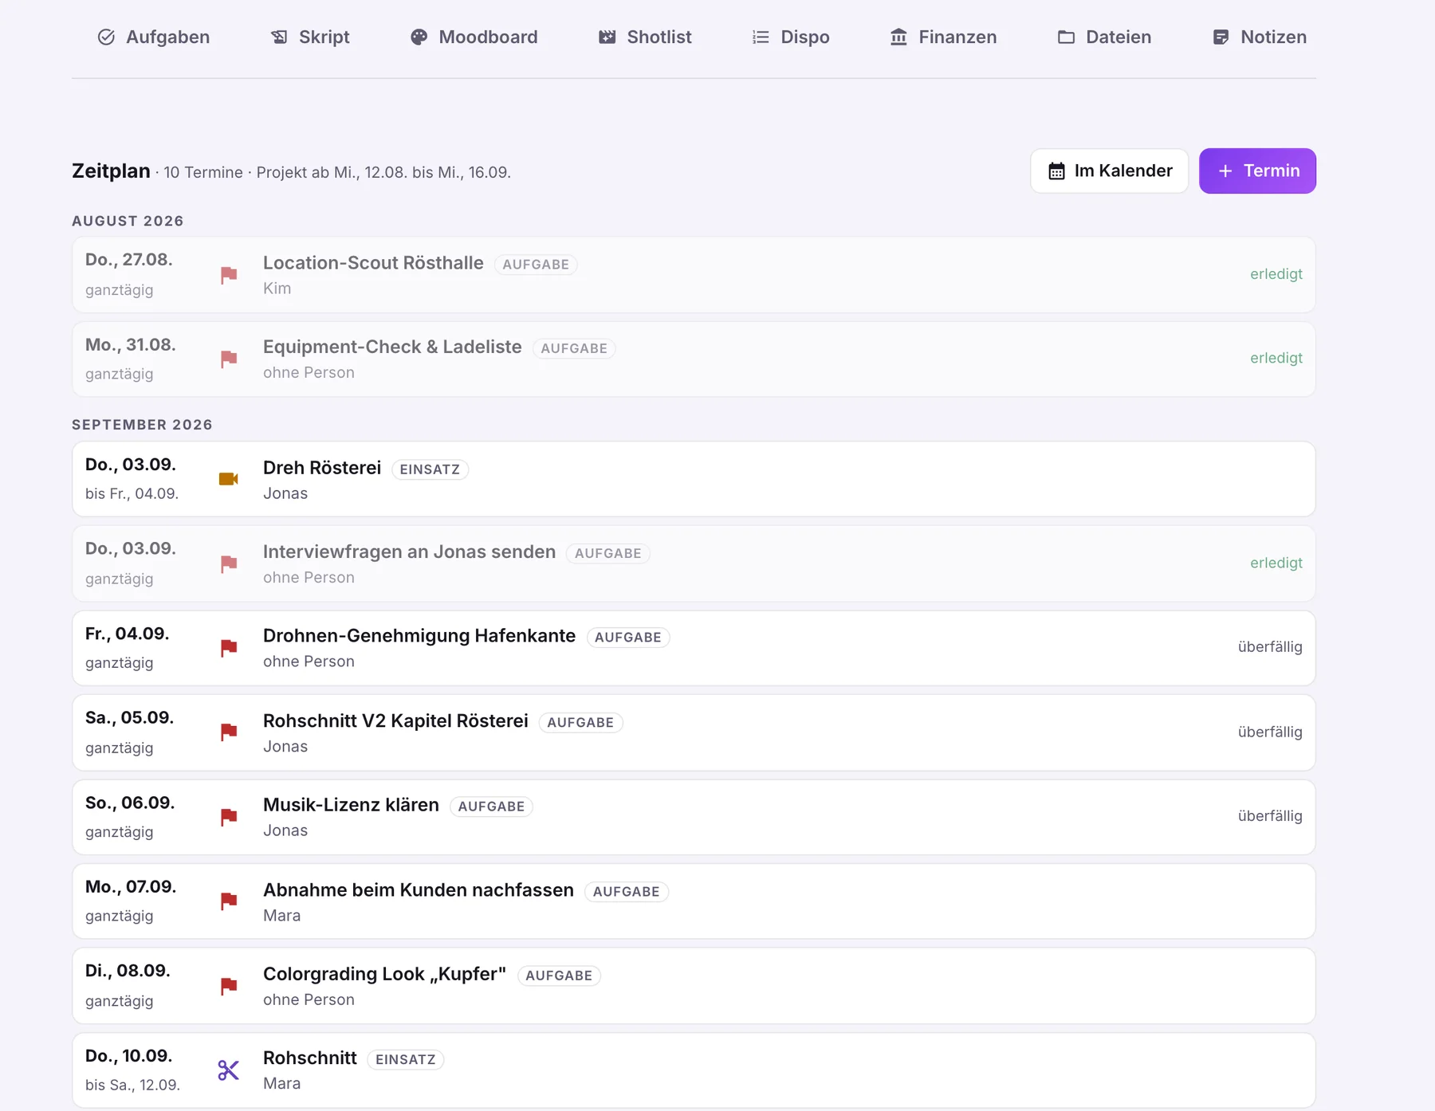Viewport: 1435px width, 1111px height.
Task: Open Drohnen-Genehmigung Hafenkante entry
Action: click(694, 648)
